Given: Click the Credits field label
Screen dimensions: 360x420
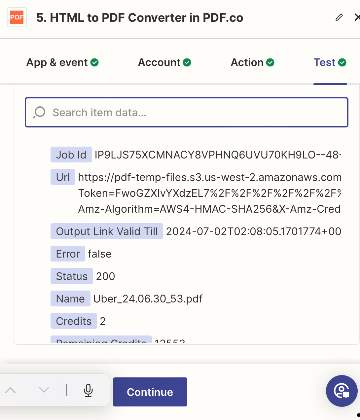Looking at the screenshot, I should click(74, 321).
